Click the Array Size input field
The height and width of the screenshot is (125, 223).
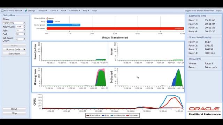click(20, 27)
